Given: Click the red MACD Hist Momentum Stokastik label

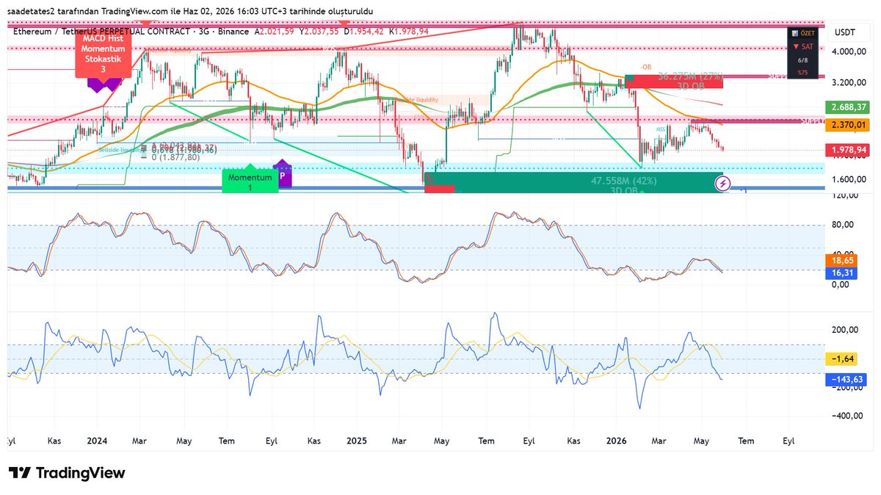Looking at the screenshot, I should (x=104, y=54).
